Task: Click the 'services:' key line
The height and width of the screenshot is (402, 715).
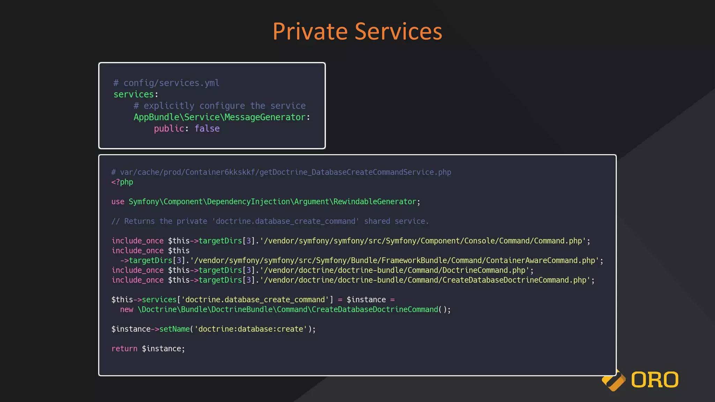Action: tap(136, 94)
